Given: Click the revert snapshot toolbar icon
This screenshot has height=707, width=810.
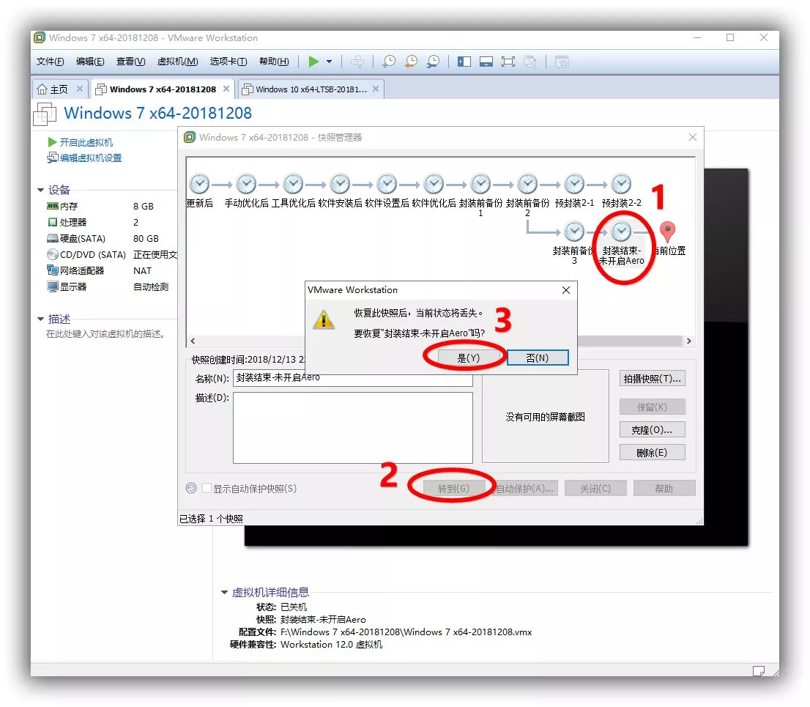Looking at the screenshot, I should 411,62.
